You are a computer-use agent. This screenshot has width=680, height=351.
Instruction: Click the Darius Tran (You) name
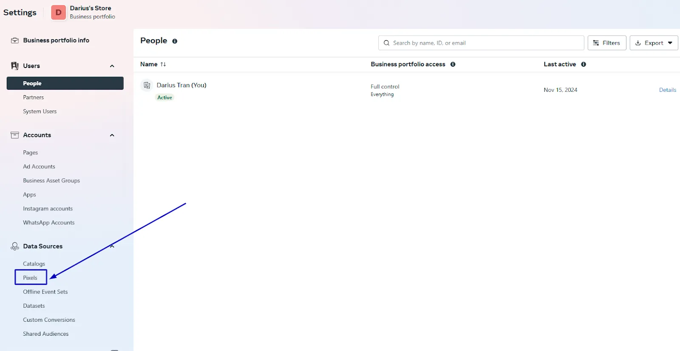coord(181,85)
